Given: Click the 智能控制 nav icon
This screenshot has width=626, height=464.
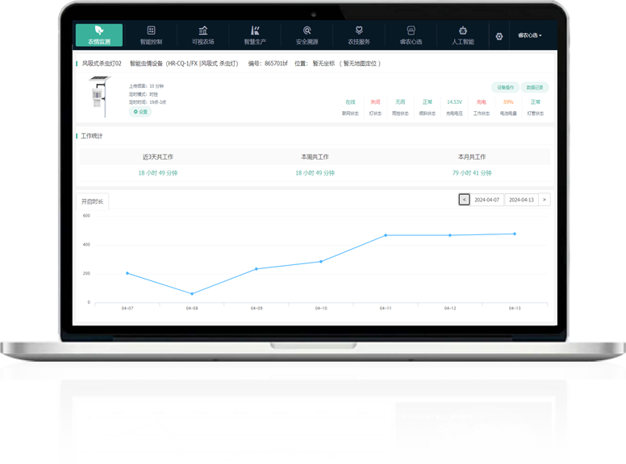Looking at the screenshot, I should point(151,31).
